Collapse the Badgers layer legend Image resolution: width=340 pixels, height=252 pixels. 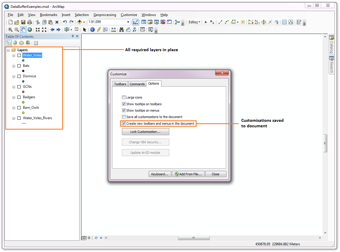tap(14, 97)
